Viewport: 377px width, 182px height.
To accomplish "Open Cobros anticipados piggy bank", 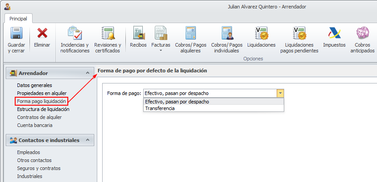I will point(362,33).
